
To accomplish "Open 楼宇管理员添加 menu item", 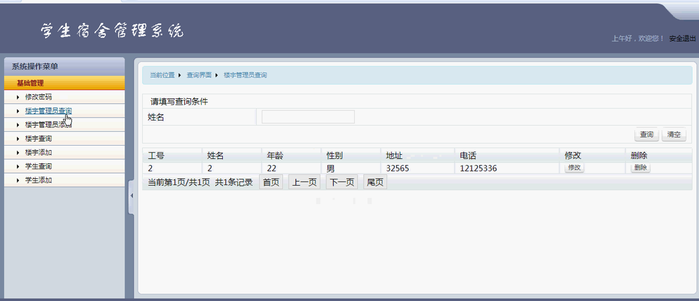I will click(49, 125).
